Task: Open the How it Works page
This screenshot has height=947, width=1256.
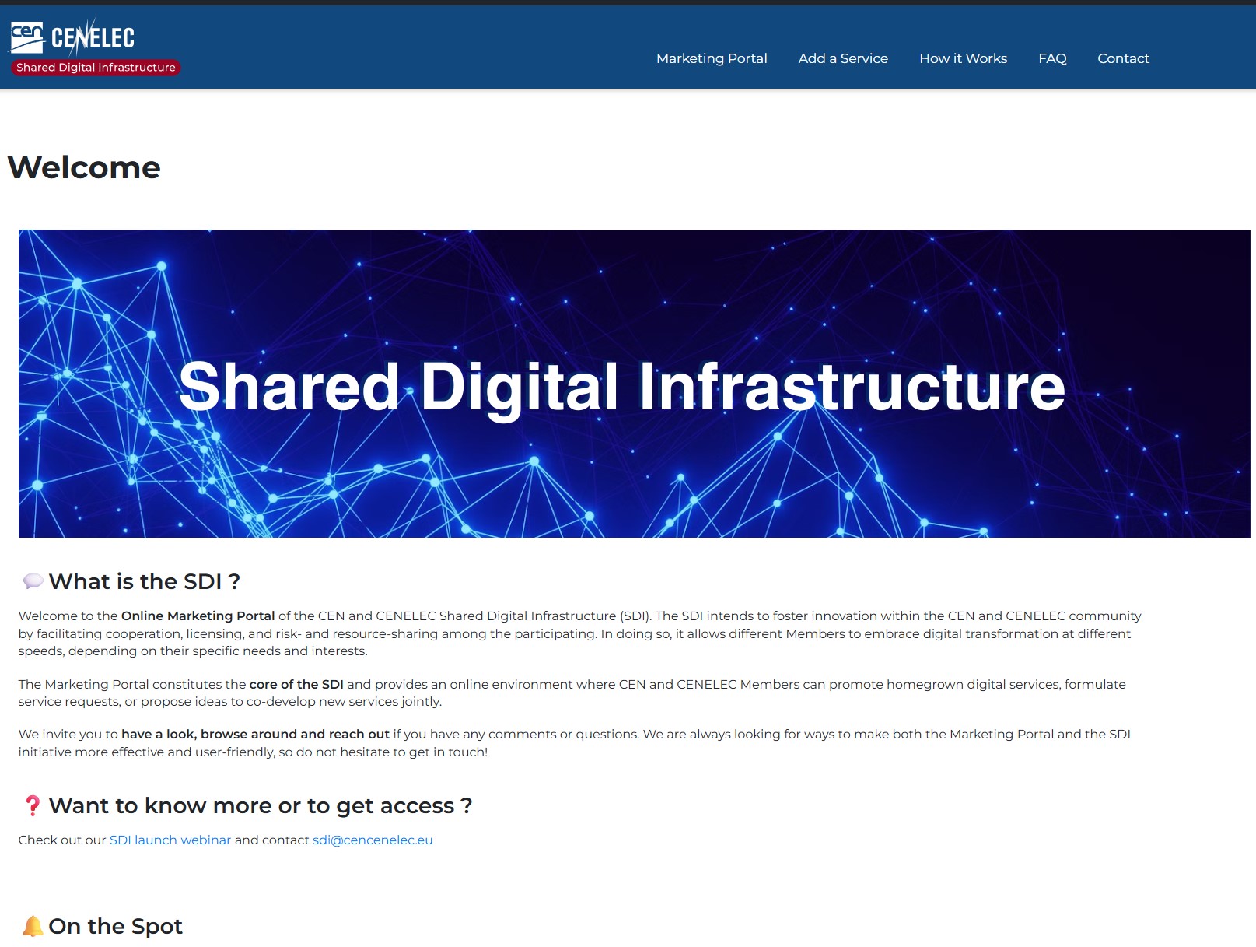Action: [962, 58]
